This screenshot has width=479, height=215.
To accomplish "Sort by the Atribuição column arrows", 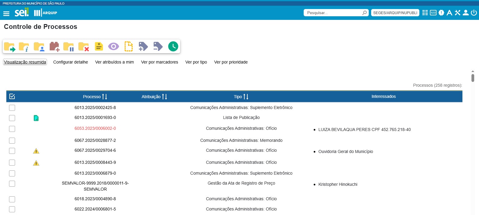I will click(x=164, y=97).
